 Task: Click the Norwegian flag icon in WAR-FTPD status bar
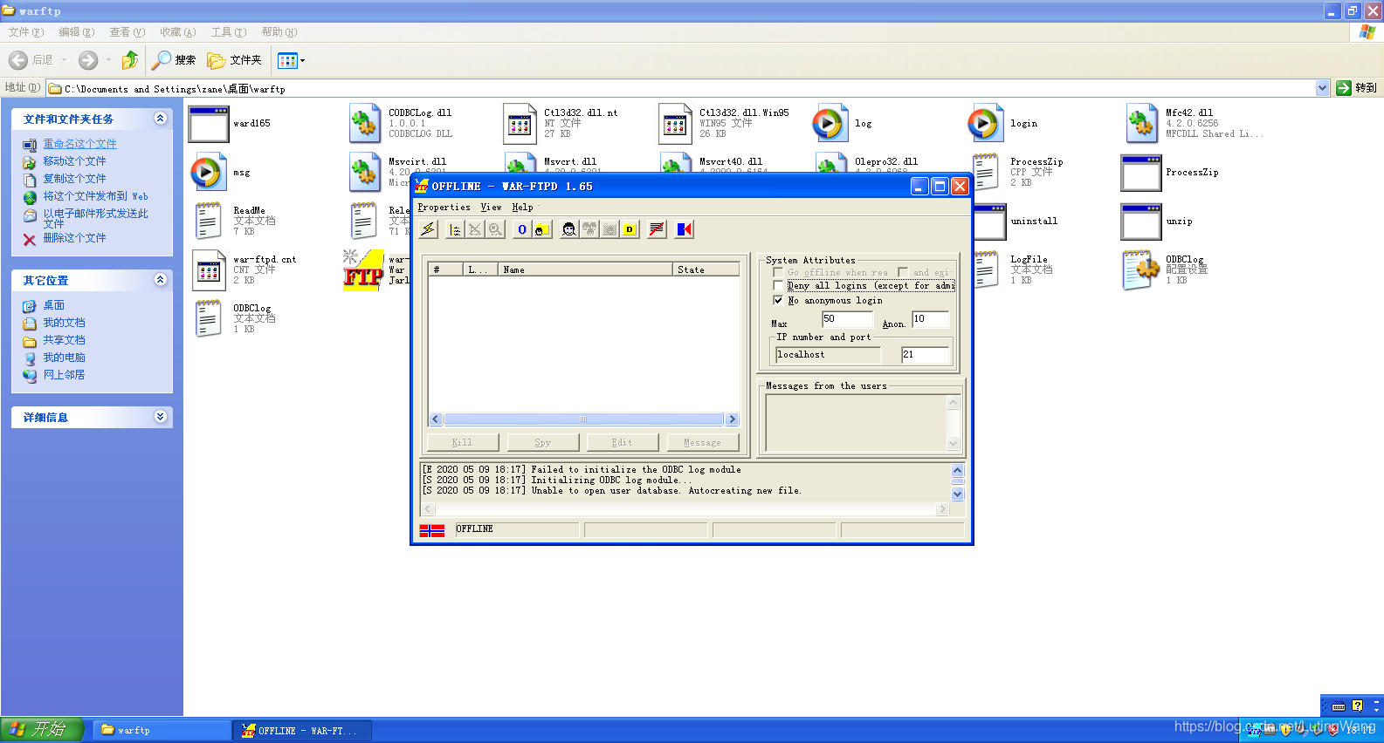pyautogui.click(x=432, y=530)
